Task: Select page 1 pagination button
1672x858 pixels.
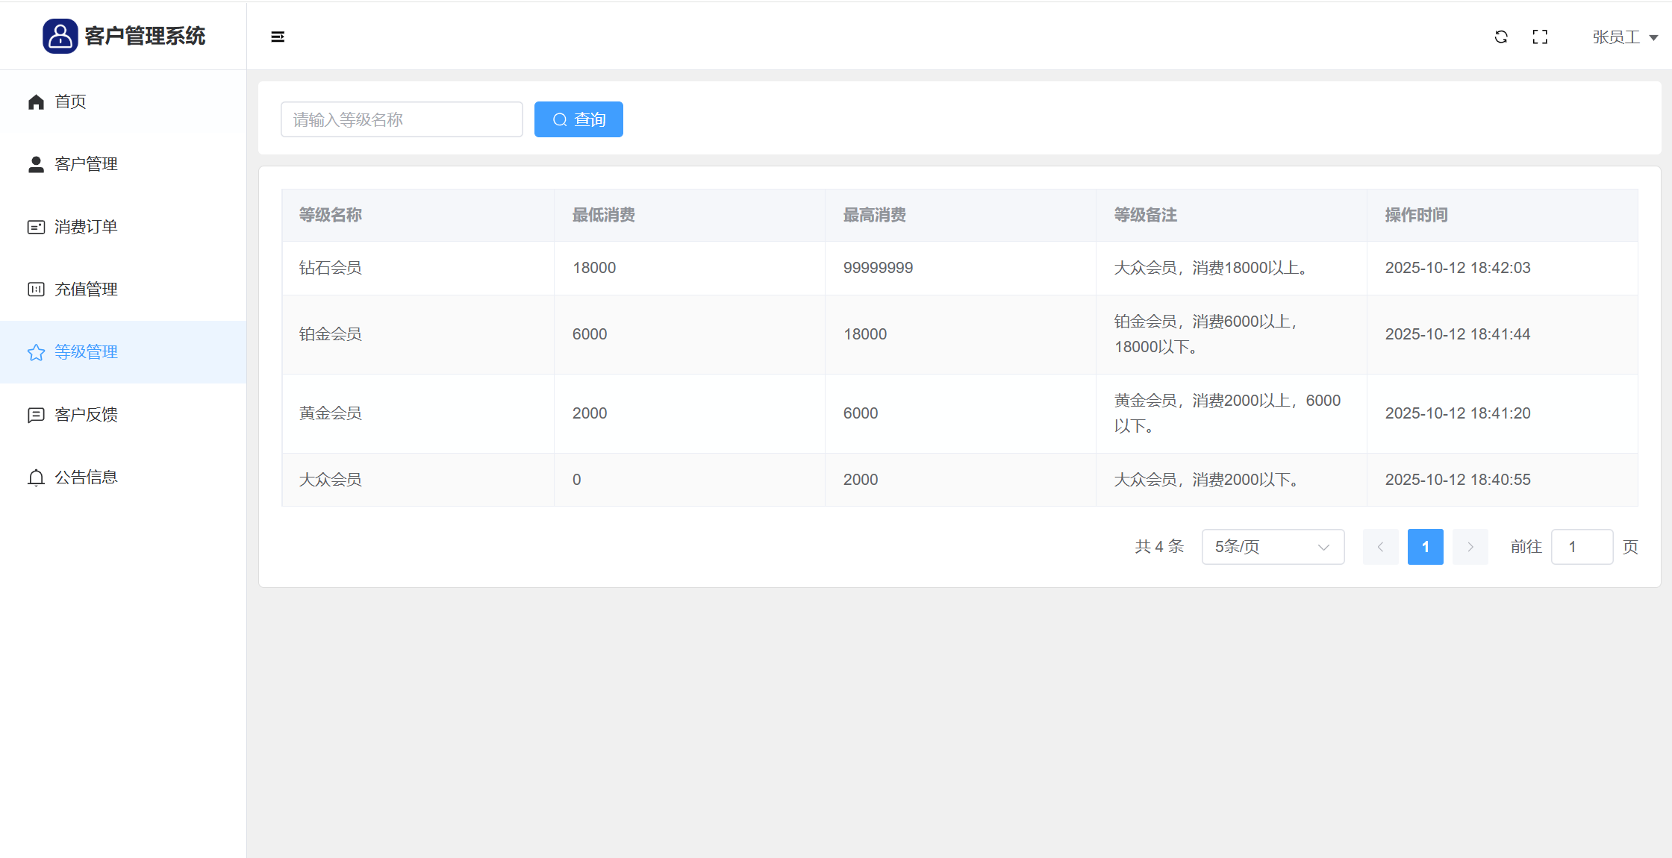Action: point(1425,547)
